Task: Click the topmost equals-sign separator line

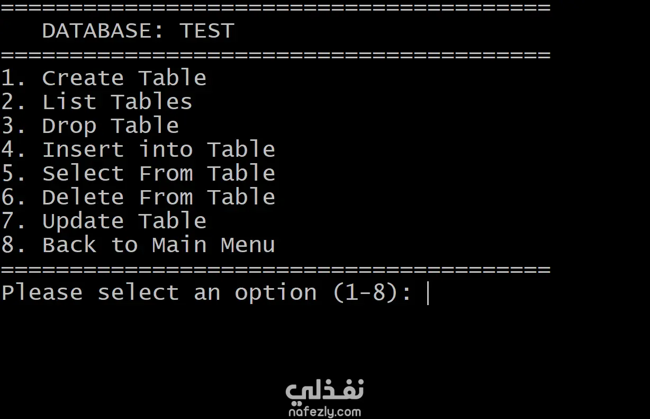Action: (275, 7)
